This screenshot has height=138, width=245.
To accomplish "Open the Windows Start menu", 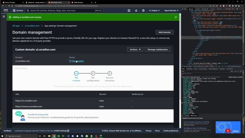I will [x=2, y=136].
